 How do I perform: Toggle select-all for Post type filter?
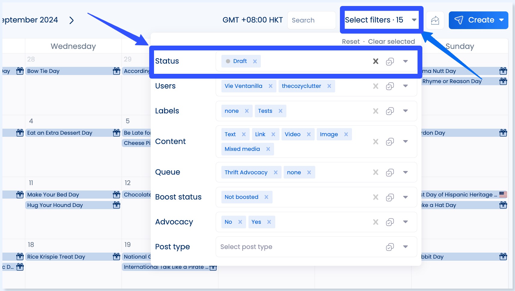390,247
